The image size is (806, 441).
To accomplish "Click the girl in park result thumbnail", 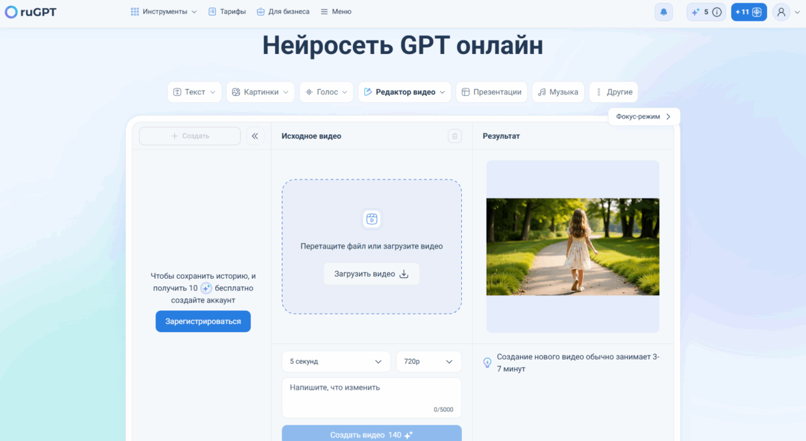I will tap(573, 247).
